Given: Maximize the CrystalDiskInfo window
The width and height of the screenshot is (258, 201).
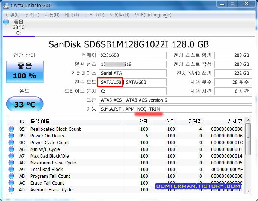Looking at the screenshot, I should pos(232,4).
